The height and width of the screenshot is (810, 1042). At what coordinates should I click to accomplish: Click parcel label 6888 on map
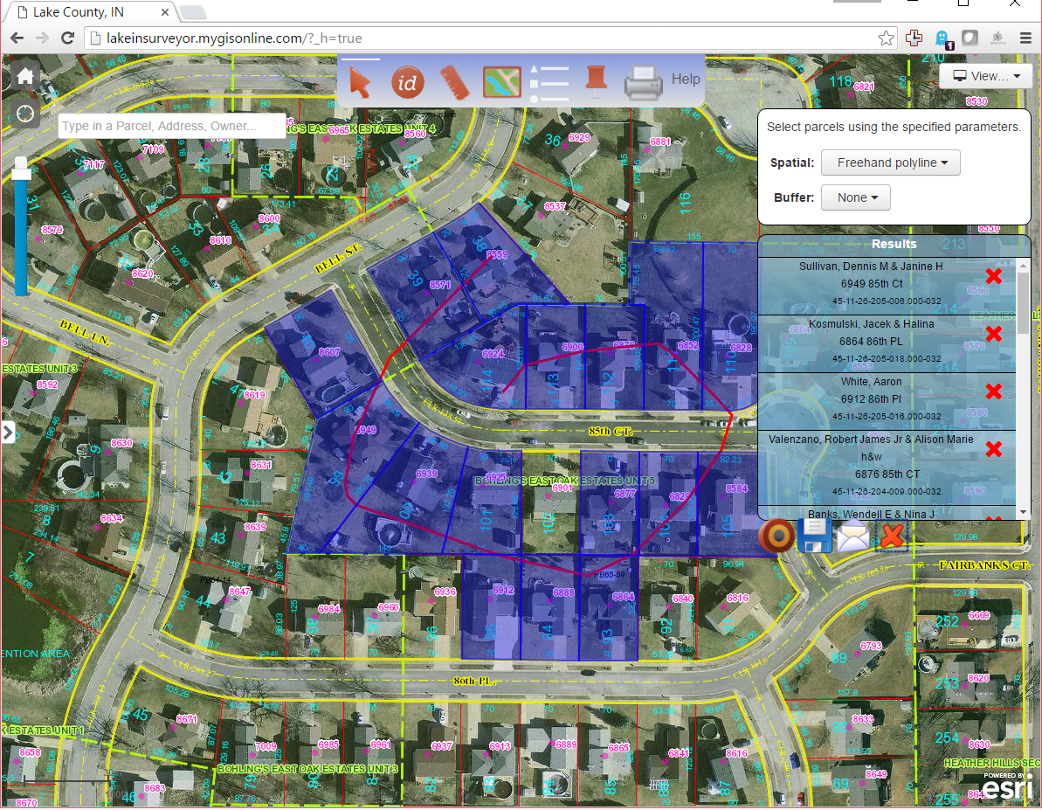562,592
